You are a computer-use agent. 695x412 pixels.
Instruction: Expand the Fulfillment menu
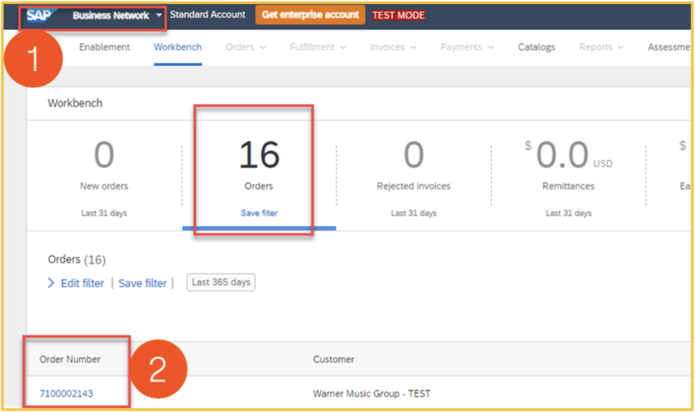coord(318,47)
